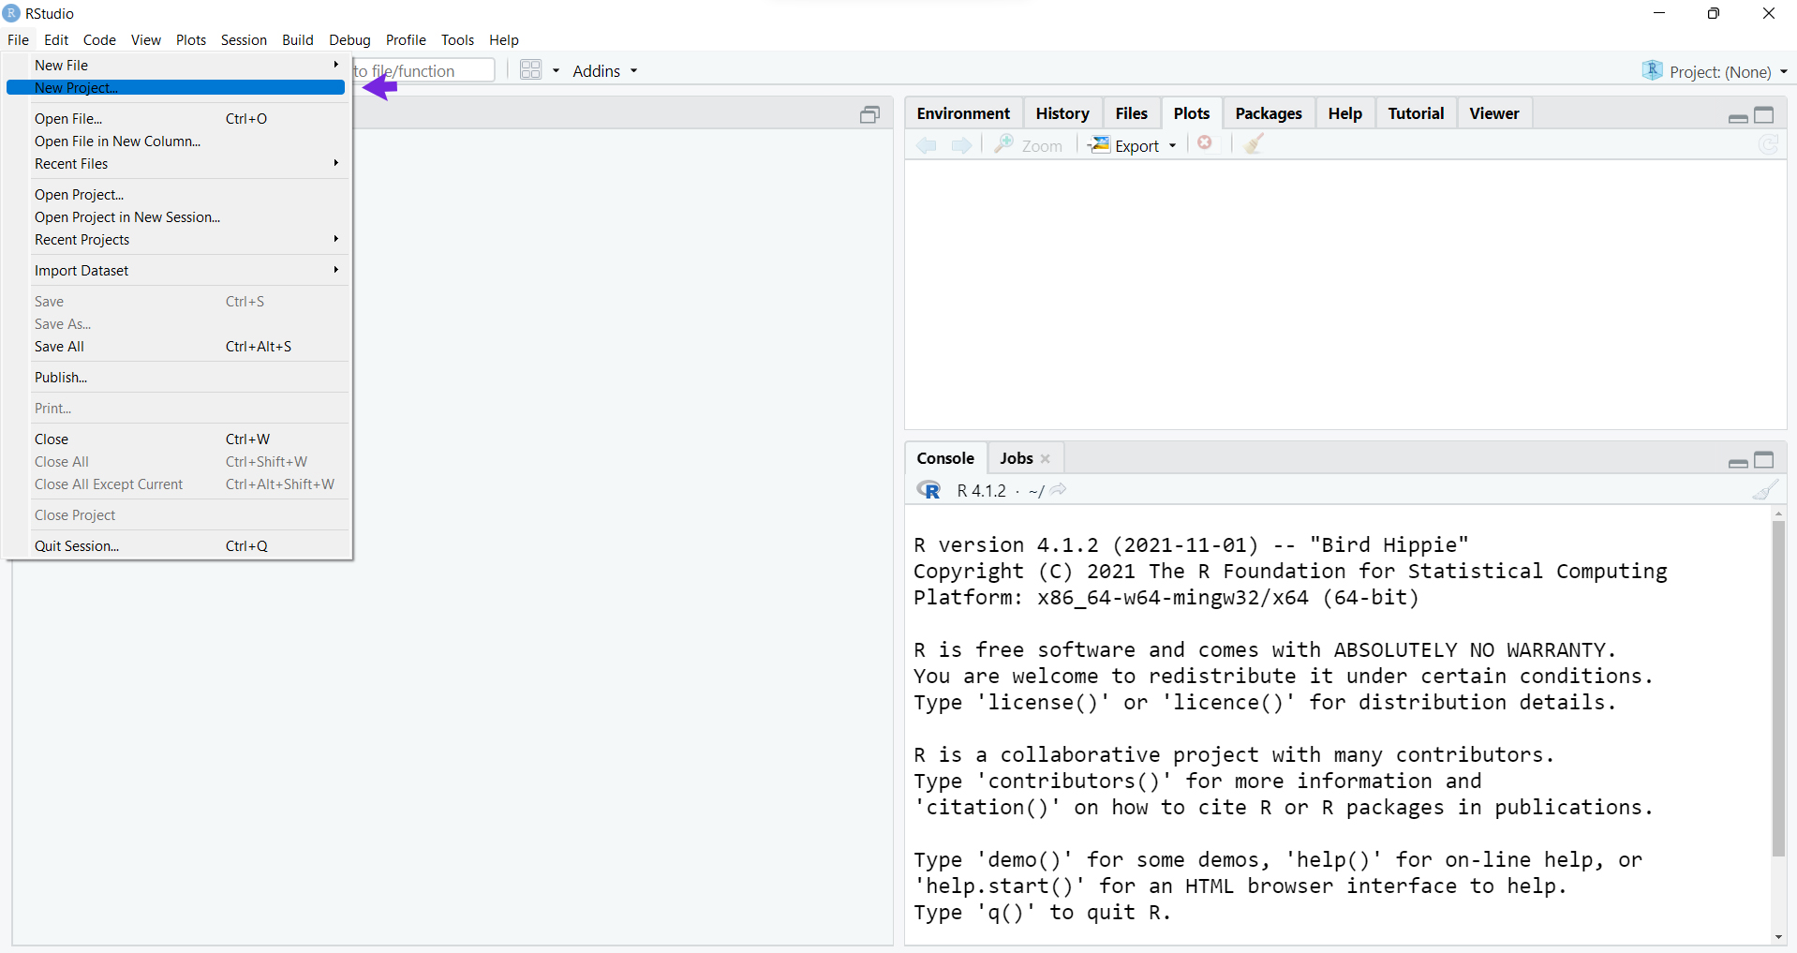Click the go to file/function field
This screenshot has width=1797, height=953.
tap(423, 70)
